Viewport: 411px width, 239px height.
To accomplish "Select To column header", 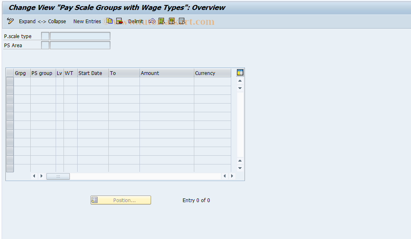I will coord(124,73).
